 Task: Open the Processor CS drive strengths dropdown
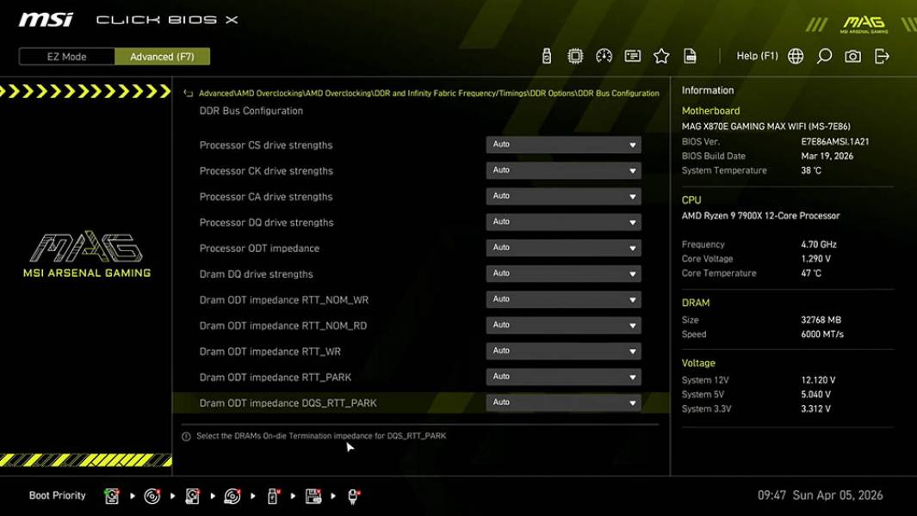click(x=563, y=144)
